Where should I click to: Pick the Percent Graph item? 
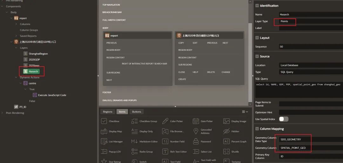235,141
